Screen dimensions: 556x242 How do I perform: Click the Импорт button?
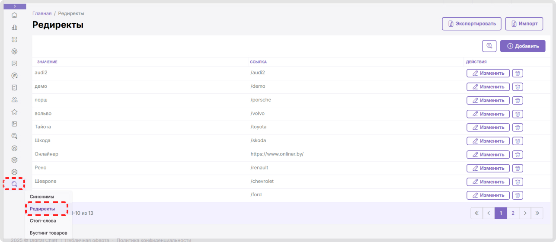pyautogui.click(x=524, y=24)
